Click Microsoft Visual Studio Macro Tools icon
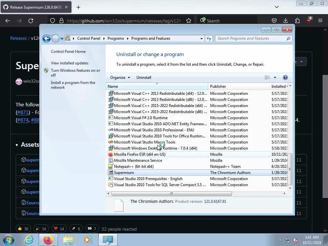 [x=111, y=142]
